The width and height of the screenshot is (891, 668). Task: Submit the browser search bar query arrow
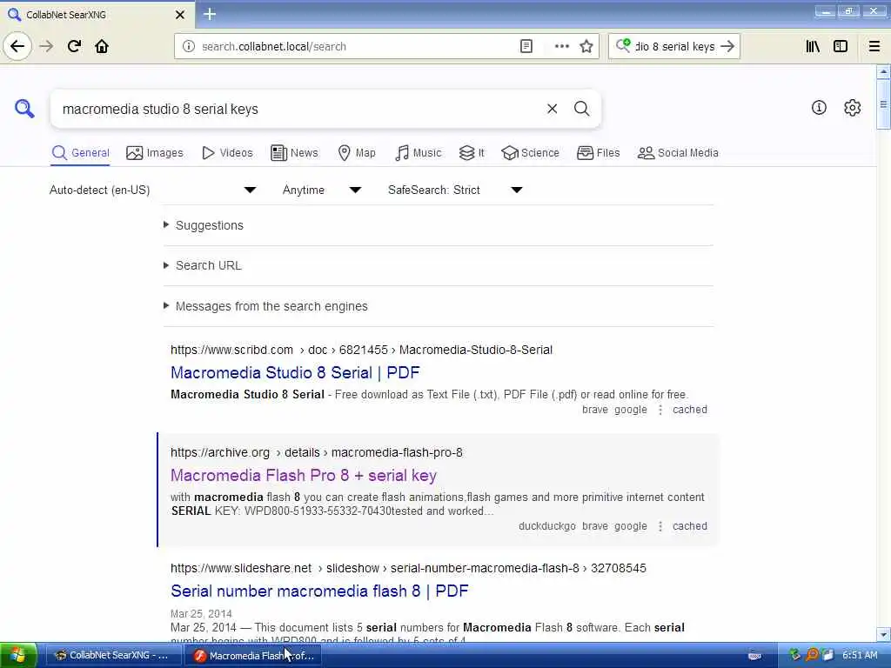[727, 47]
